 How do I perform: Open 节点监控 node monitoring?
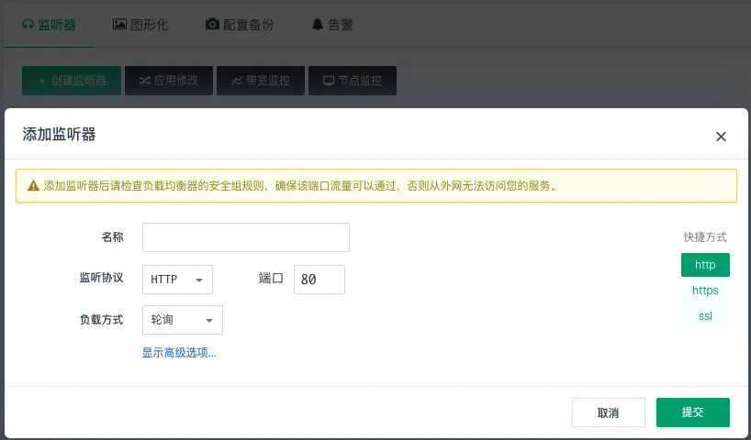353,81
